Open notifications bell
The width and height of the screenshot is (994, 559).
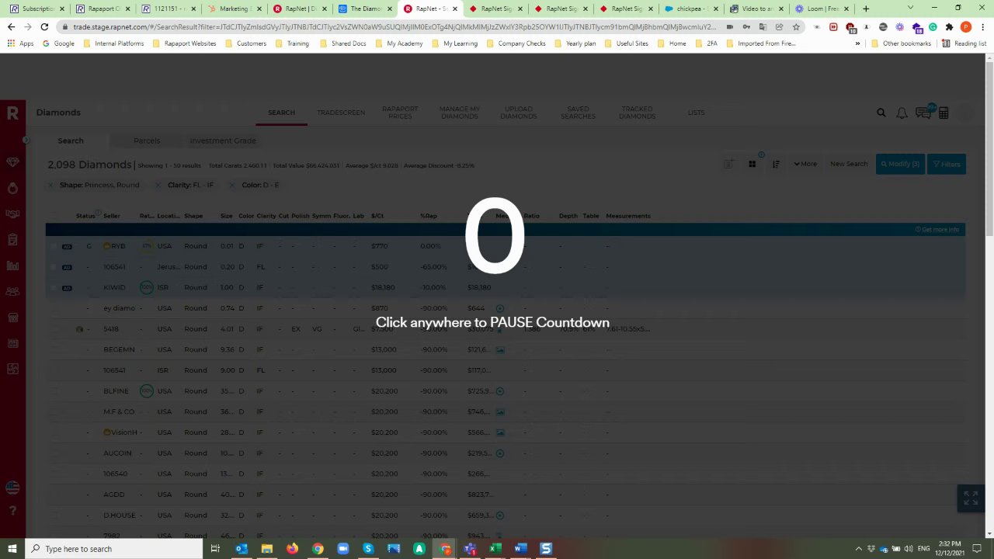coord(902,113)
